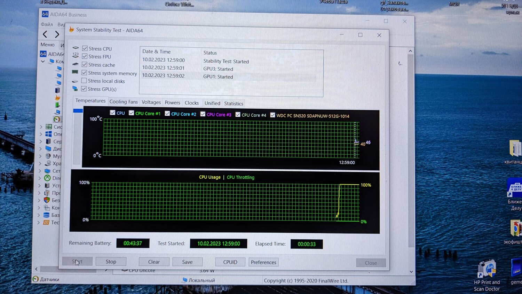
Task: Select the green battery power icon in the tree
Action: point(57,105)
